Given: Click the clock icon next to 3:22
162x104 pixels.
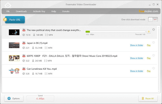Looking at the screenshot, I should coord(24,61).
